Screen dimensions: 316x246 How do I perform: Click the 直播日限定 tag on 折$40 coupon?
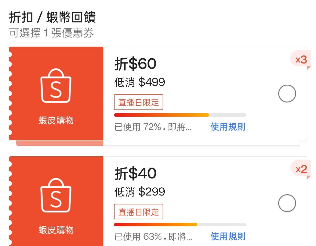tap(138, 212)
